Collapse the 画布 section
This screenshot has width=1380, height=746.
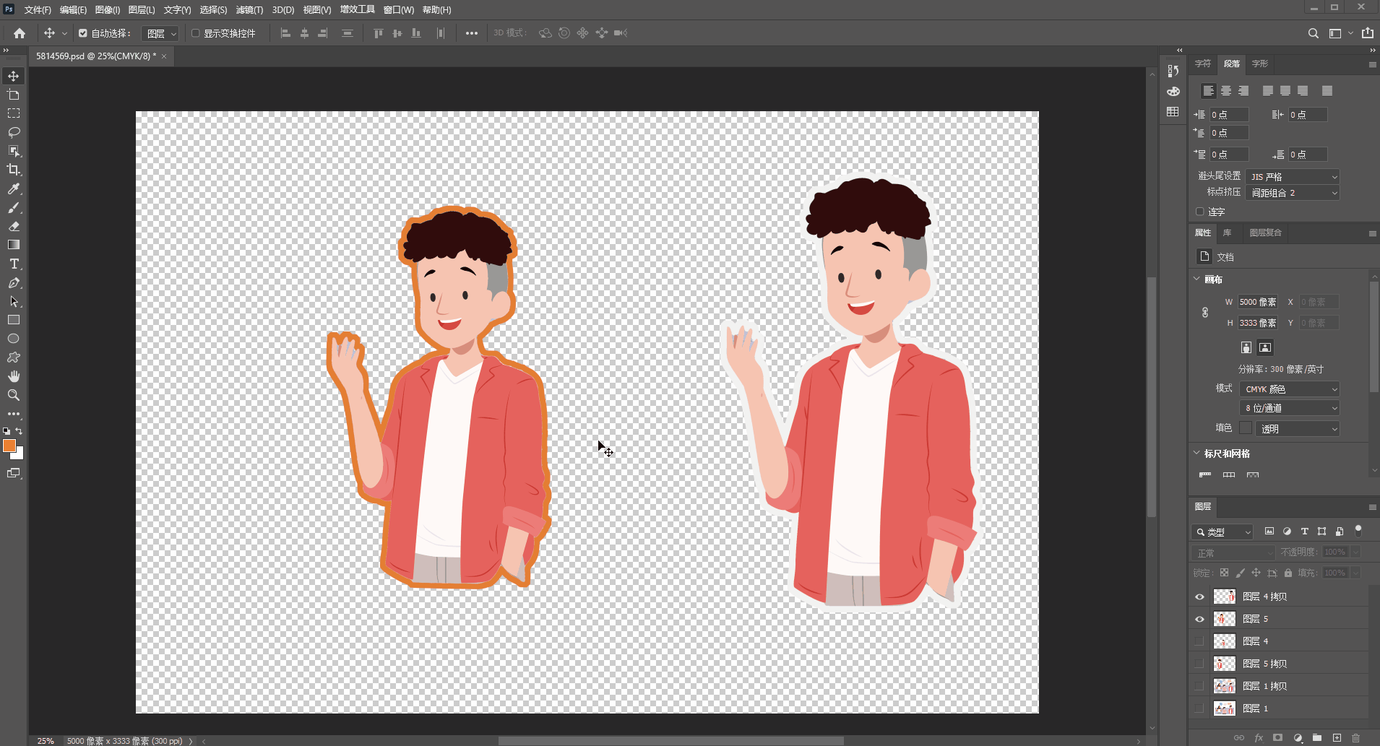[x=1196, y=279]
